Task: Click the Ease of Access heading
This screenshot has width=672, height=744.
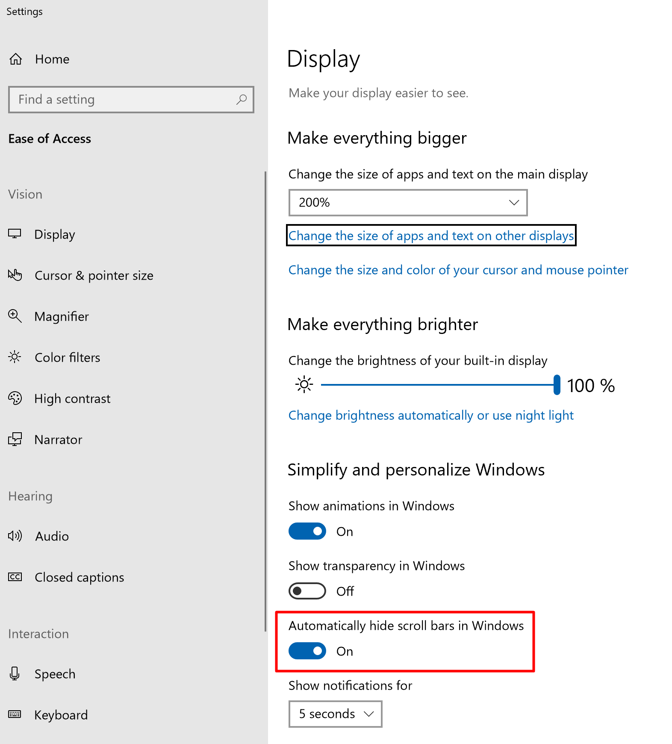Action: tap(50, 139)
